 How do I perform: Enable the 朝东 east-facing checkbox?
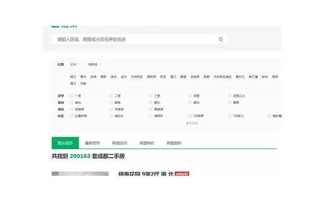pos(151,103)
